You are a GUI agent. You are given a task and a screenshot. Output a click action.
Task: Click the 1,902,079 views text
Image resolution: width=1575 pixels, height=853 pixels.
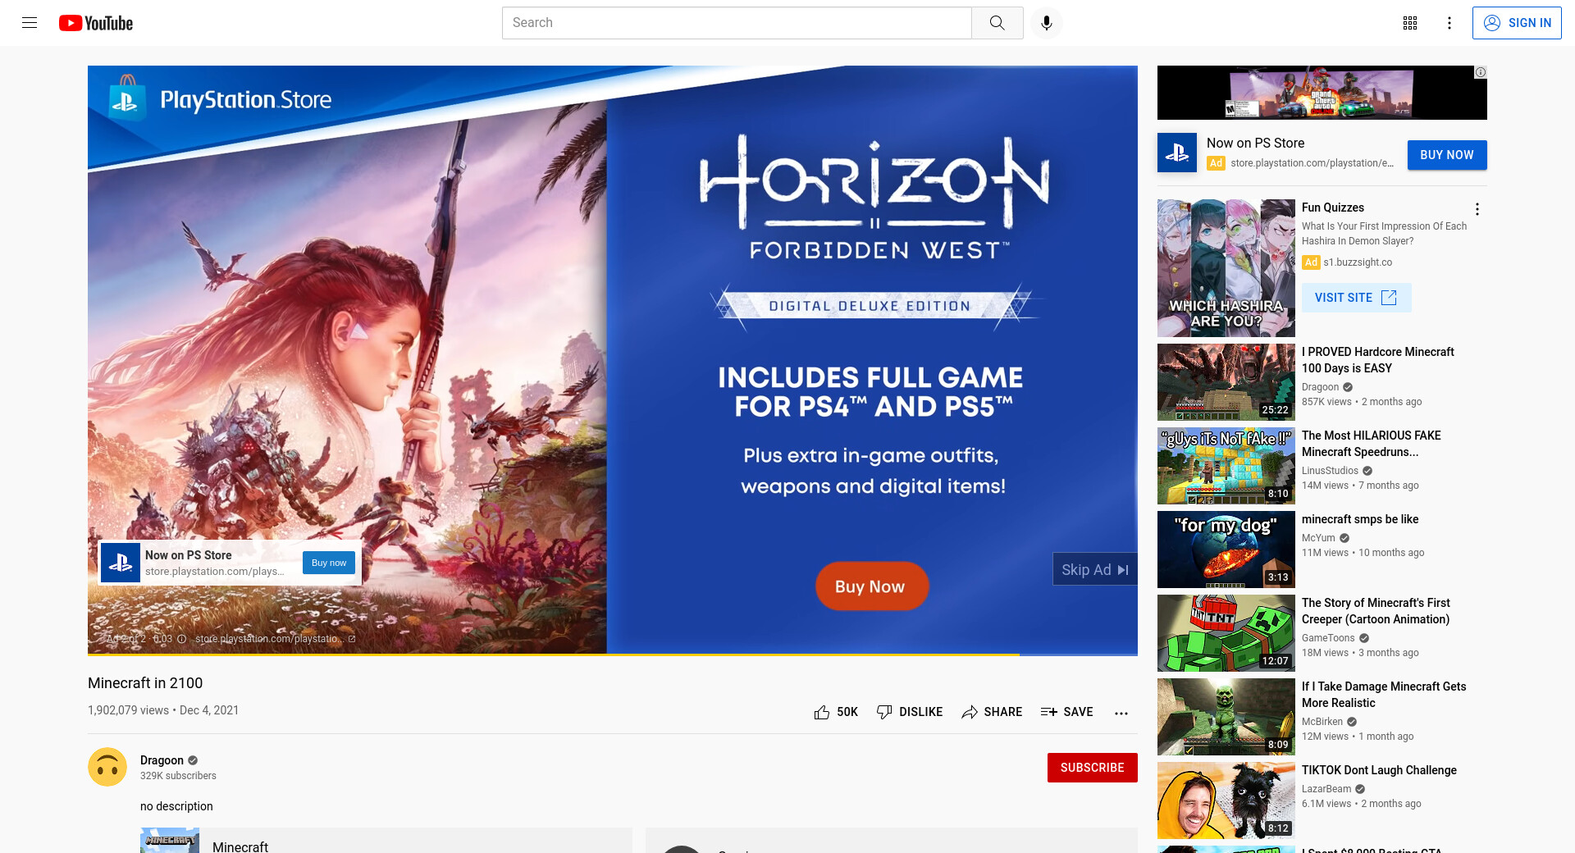coord(128,710)
